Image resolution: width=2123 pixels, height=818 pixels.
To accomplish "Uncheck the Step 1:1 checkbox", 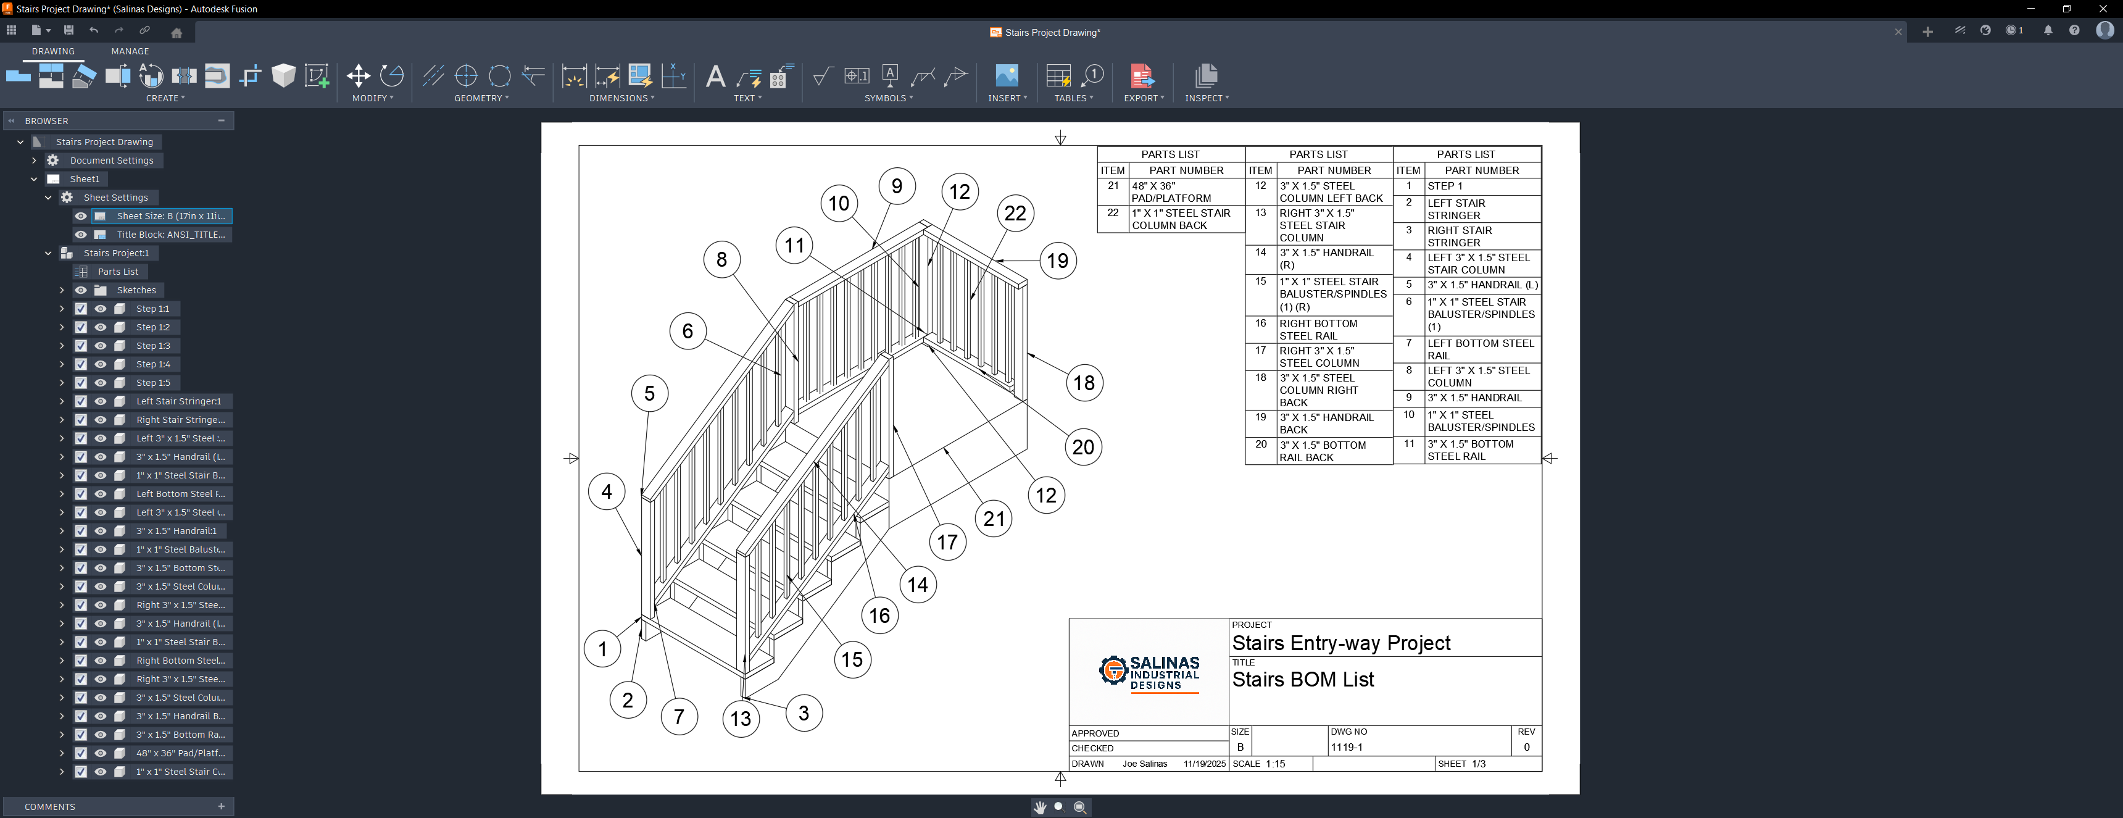I will click(x=81, y=309).
